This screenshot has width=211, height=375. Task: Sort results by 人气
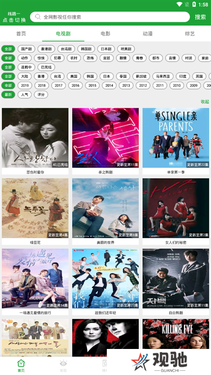coord(24,94)
